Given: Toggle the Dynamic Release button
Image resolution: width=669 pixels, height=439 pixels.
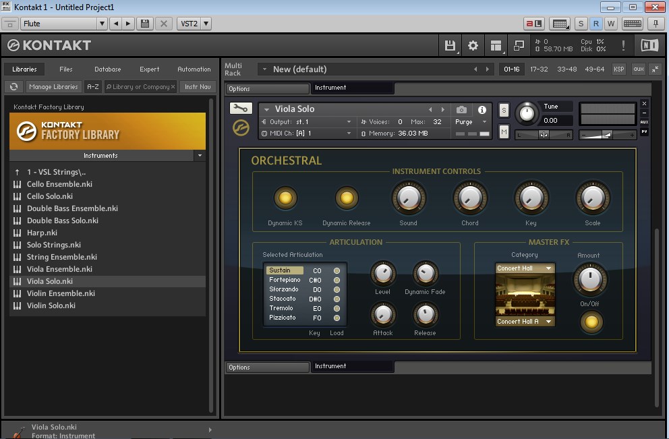Looking at the screenshot, I should (x=347, y=198).
